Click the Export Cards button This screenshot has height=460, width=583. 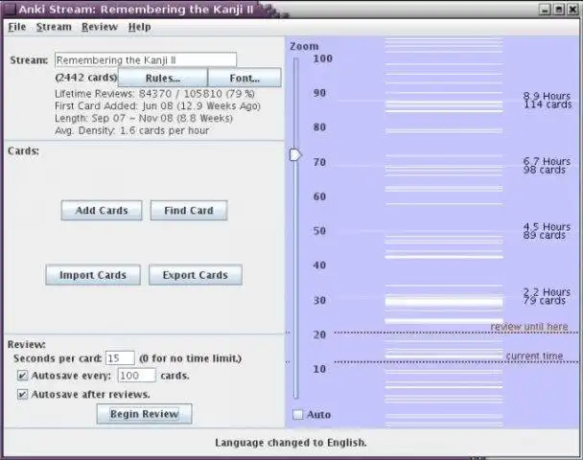point(196,275)
